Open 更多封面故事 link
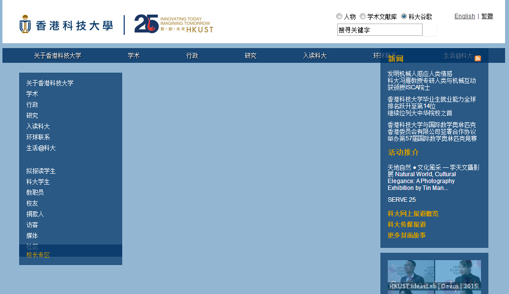The height and width of the screenshot is (294, 509). click(x=407, y=235)
